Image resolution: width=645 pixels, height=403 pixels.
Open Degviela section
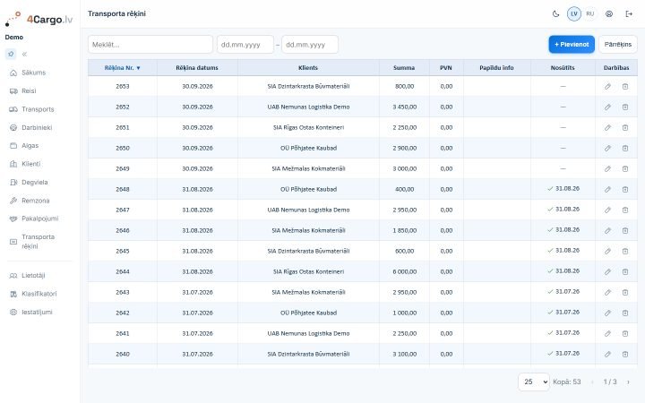(39, 182)
